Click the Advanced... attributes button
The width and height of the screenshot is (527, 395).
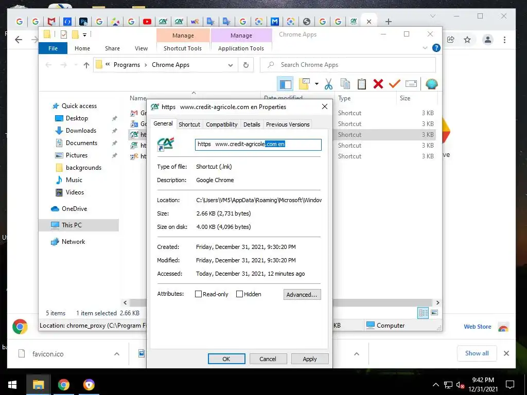tap(302, 295)
